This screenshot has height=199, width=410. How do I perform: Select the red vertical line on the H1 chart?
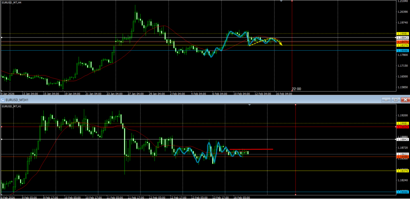point(295,160)
